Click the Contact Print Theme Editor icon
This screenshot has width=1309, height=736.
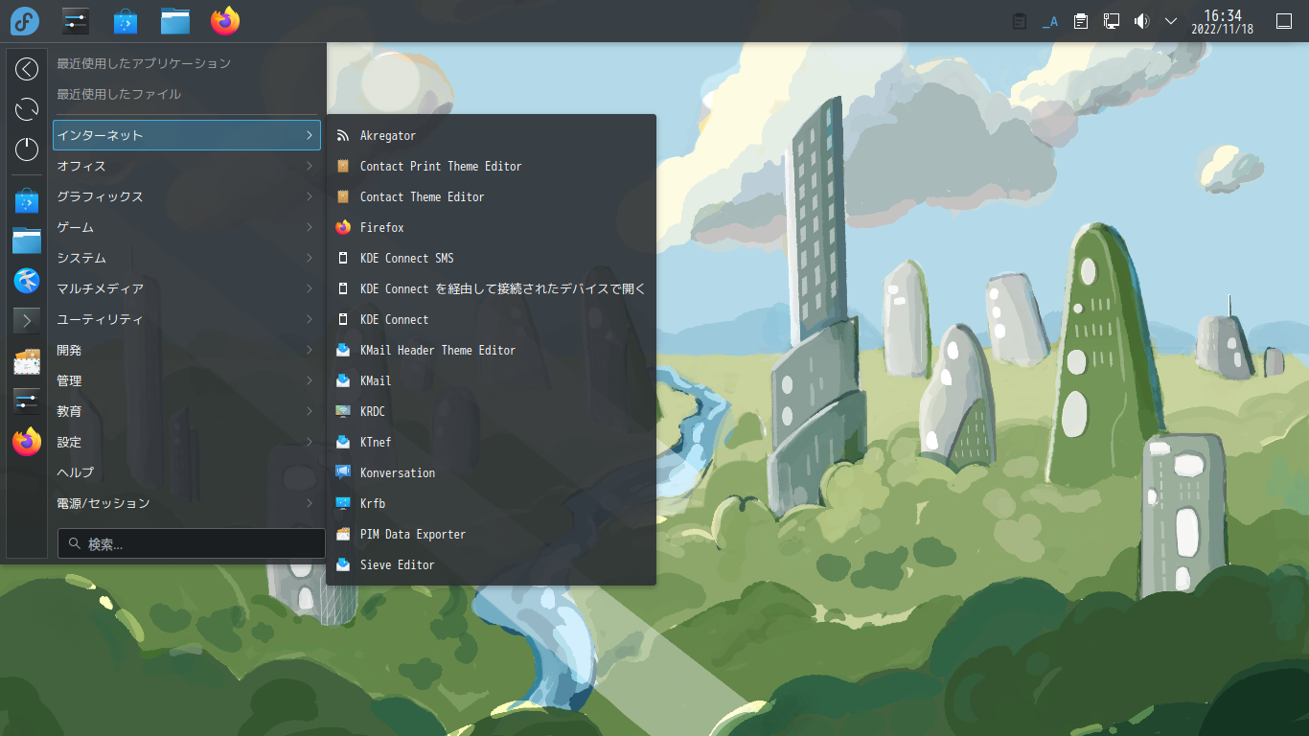(x=343, y=167)
